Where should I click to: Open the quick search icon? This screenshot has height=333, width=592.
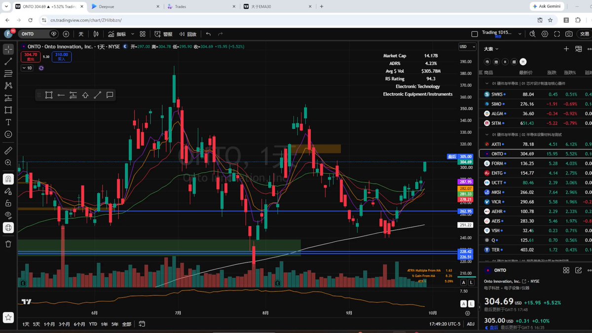[x=532, y=34]
